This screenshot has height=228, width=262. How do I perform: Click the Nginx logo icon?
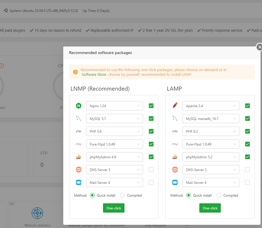(78, 106)
